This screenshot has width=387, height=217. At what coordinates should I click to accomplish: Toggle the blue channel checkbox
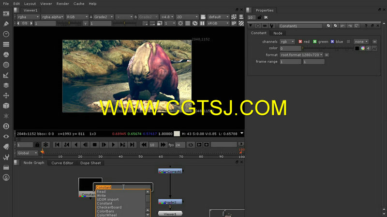[332, 41]
